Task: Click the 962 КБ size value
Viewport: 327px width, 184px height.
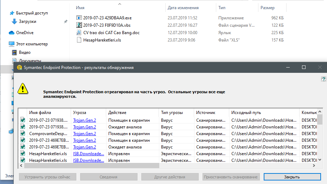Action: pos(277,18)
